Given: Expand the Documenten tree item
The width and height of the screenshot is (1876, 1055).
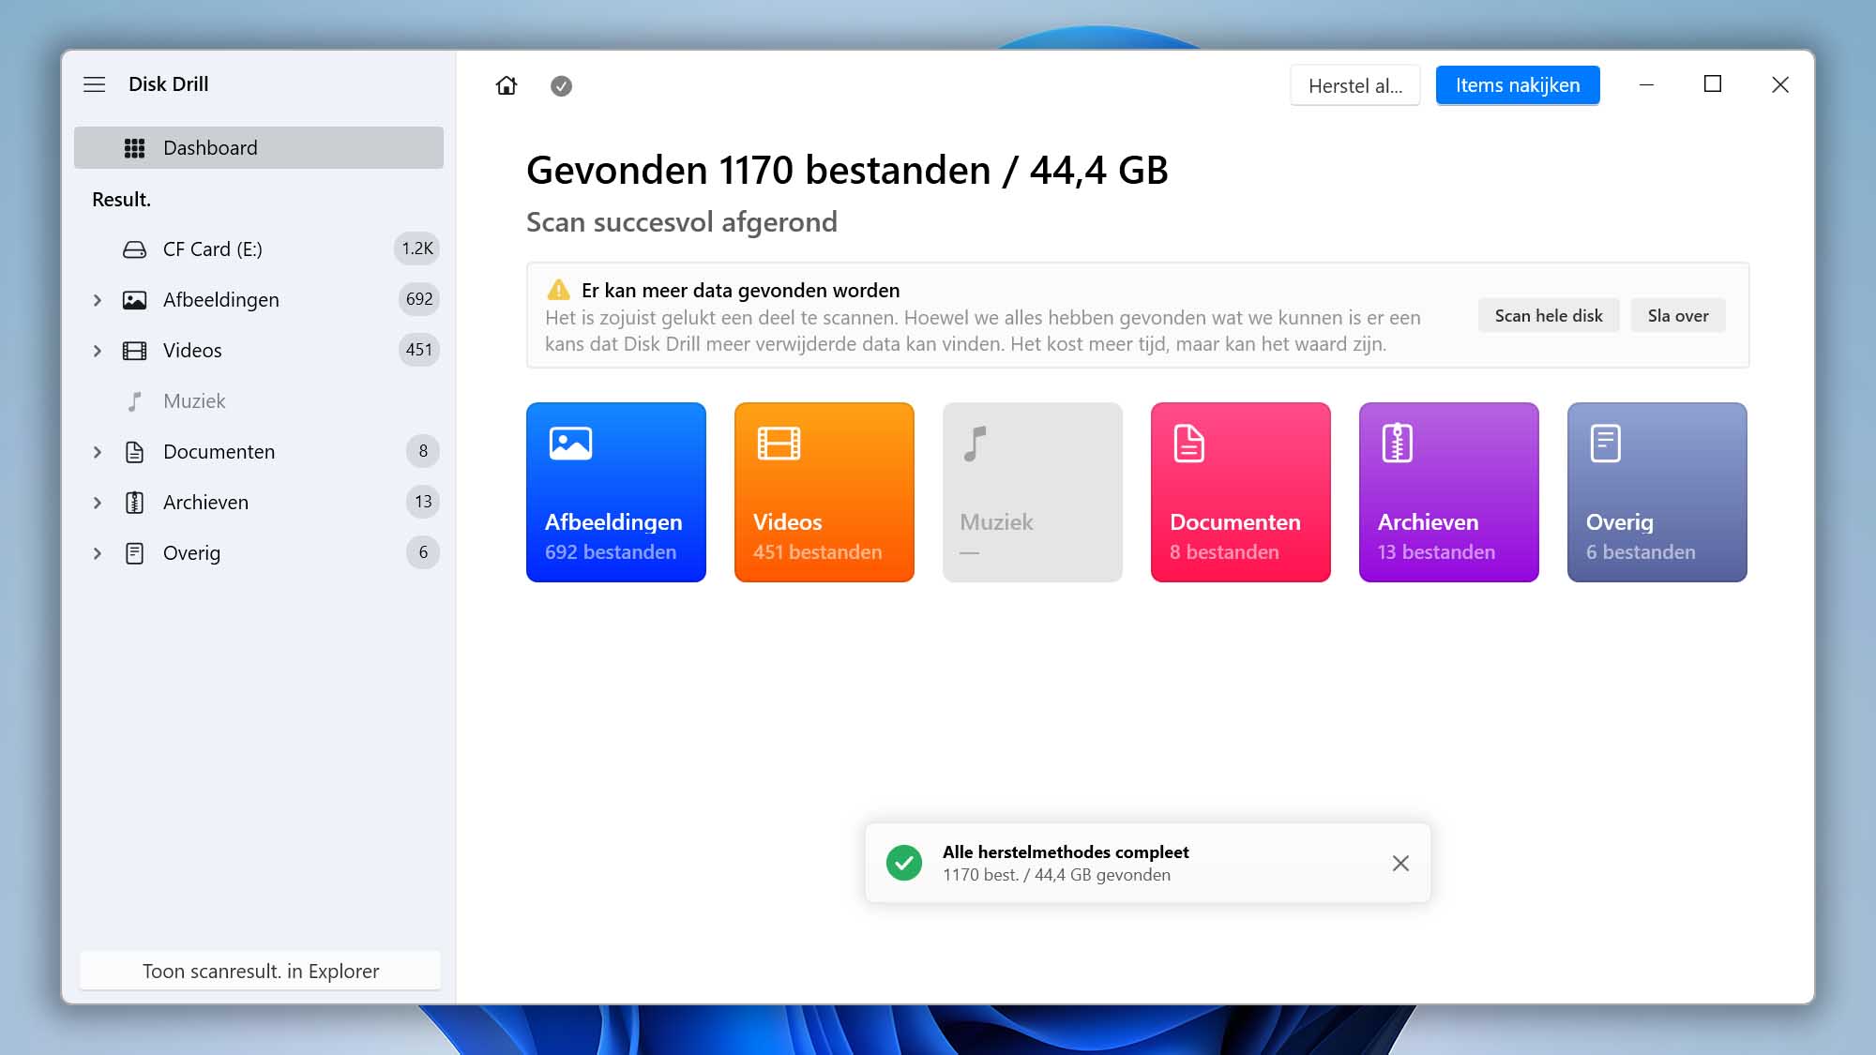Looking at the screenshot, I should point(97,452).
